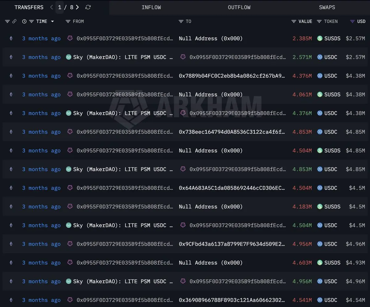Open address 0x9CFbd43a6137a8799E7F9634d509E2
370x307 pixels.
click(x=232, y=244)
